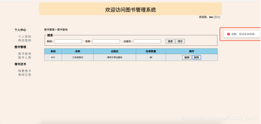Click 编辑 button for book A11
The image size is (261, 124).
point(187,58)
